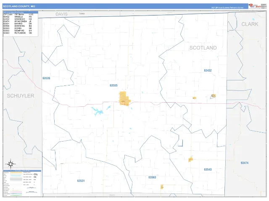The image size is (269, 201).
Task: Click the map legend box header
Action: click(x=22, y=171)
